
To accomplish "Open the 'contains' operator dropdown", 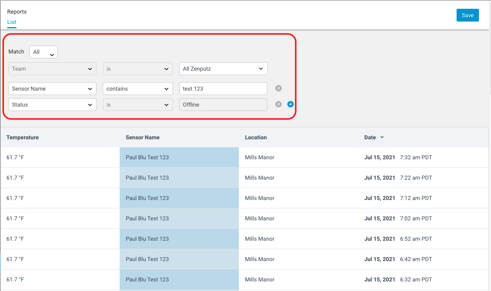I will (138, 89).
